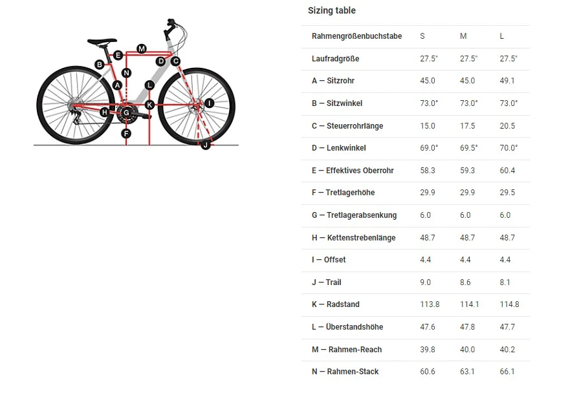The image size is (579, 393).
Task: Click the K wheelbase marker
Action: pyautogui.click(x=149, y=105)
